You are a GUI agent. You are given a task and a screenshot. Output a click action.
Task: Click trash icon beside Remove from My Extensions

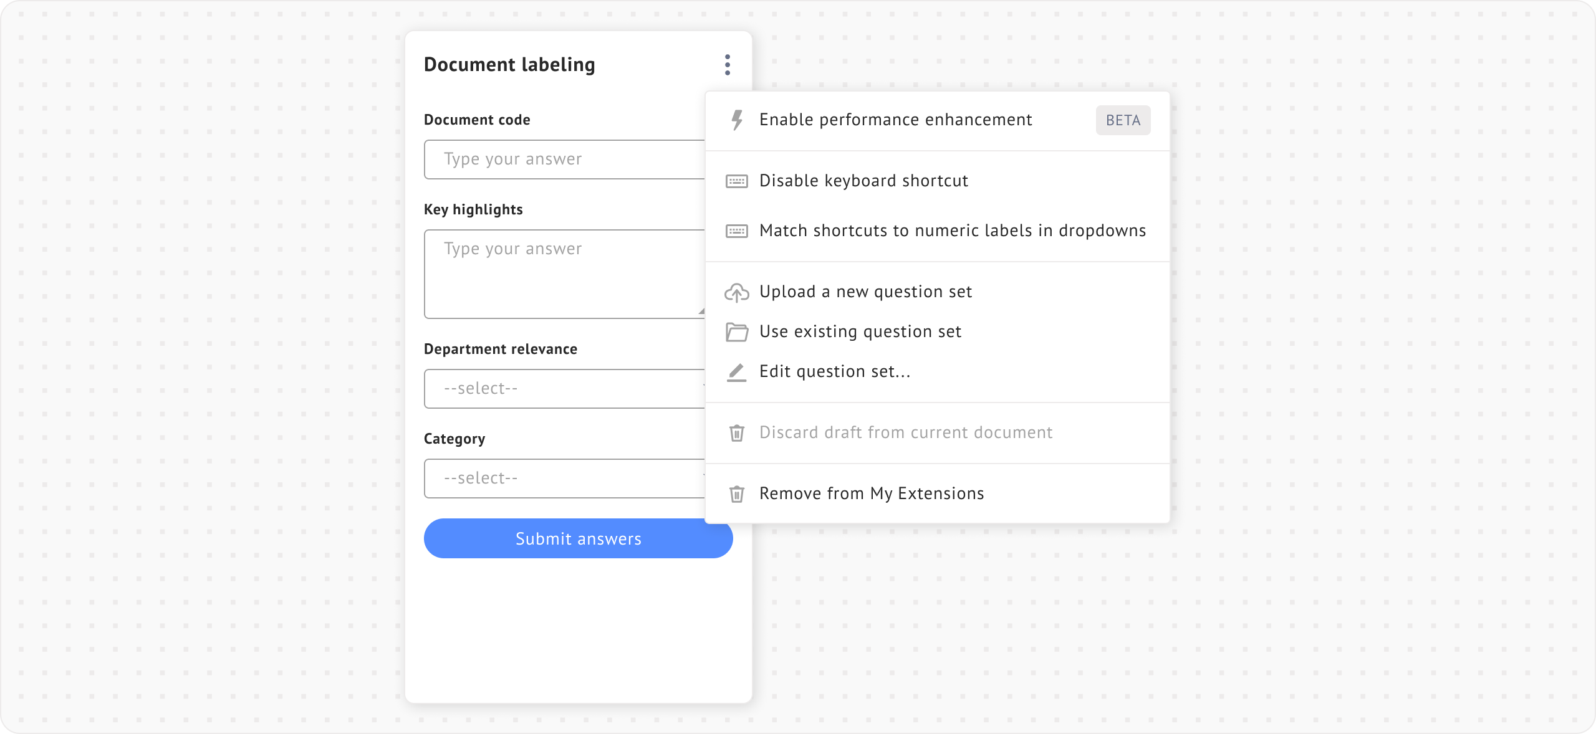coord(737,494)
